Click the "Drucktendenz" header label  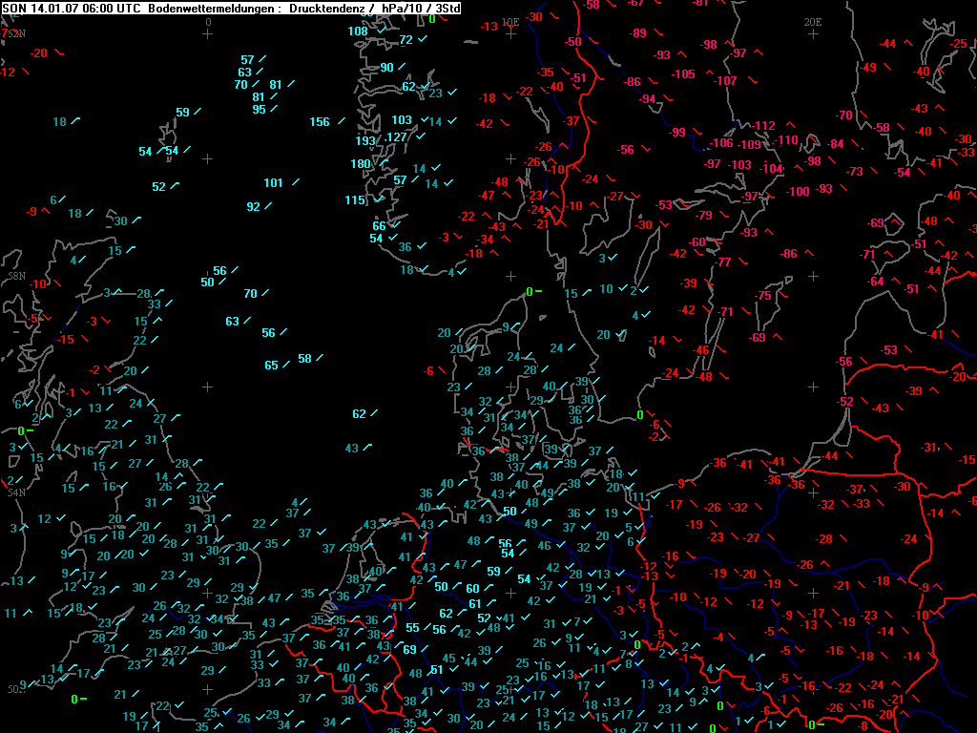pos(323,9)
